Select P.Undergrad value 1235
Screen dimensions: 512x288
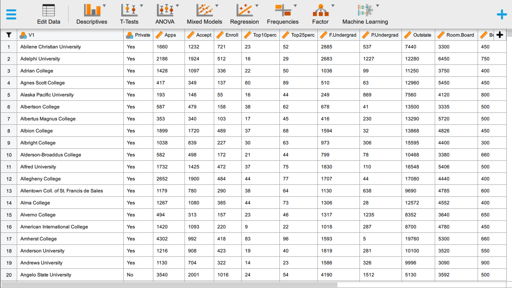(x=381, y=215)
